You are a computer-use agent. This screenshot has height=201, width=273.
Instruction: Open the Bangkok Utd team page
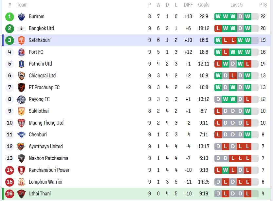pos(41,29)
